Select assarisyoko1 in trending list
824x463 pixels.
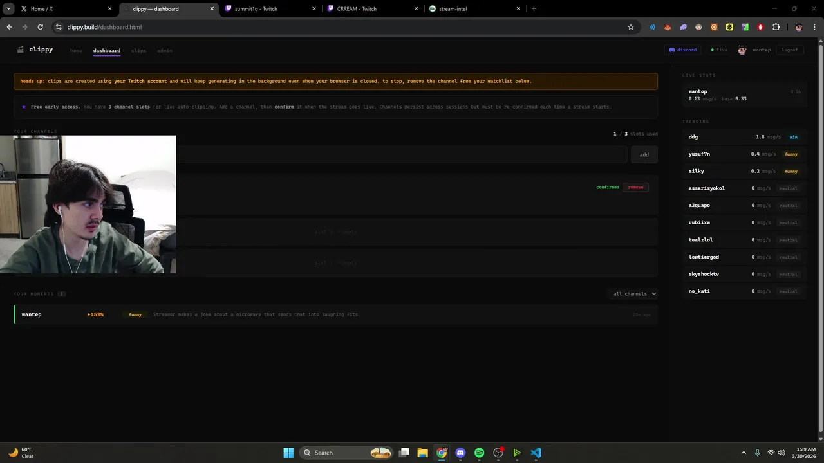point(744,188)
